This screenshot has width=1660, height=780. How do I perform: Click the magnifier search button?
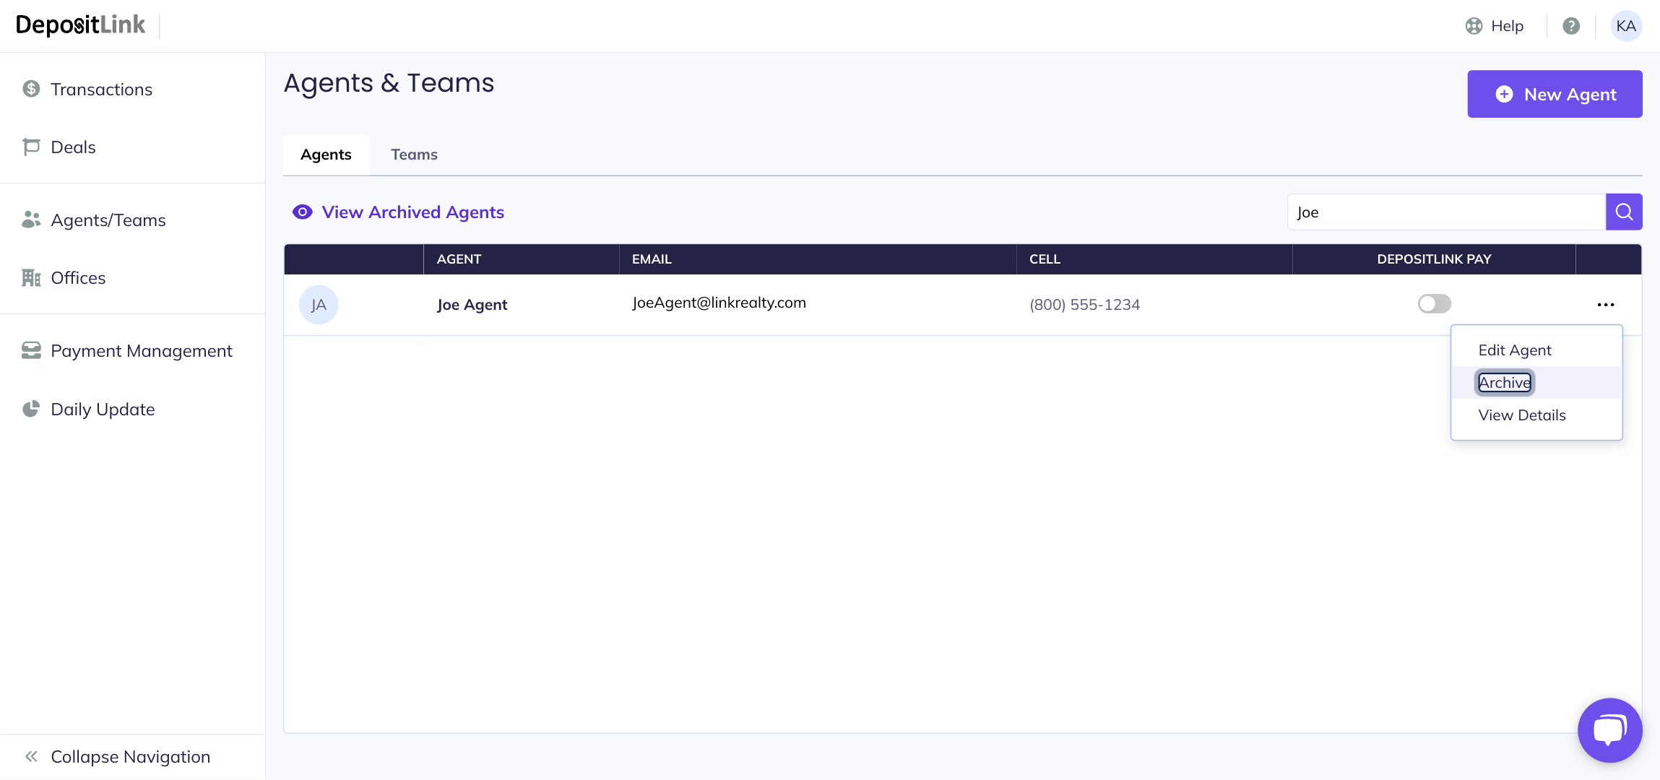pyautogui.click(x=1624, y=212)
